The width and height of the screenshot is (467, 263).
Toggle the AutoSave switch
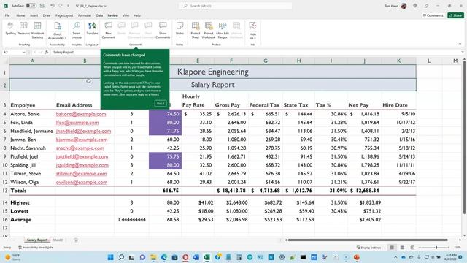(31, 6)
